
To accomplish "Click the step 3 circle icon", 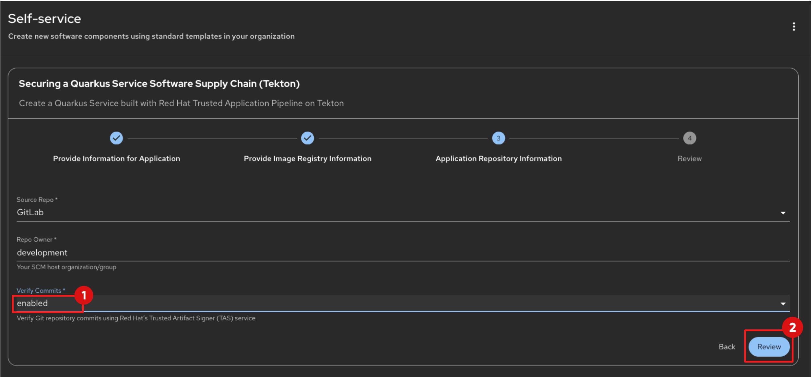I will click(x=498, y=138).
